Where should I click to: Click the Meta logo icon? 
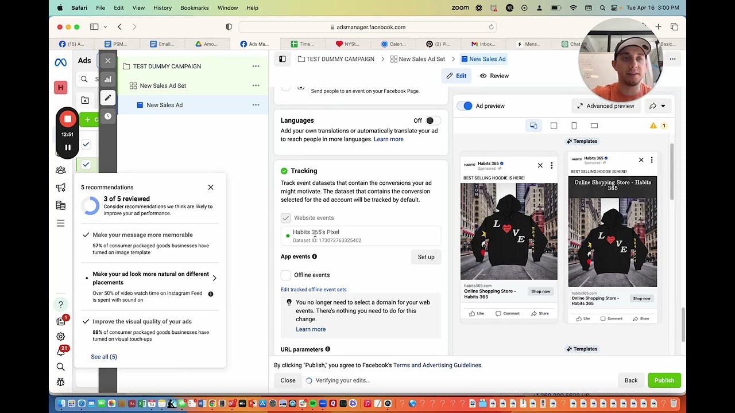[60, 63]
